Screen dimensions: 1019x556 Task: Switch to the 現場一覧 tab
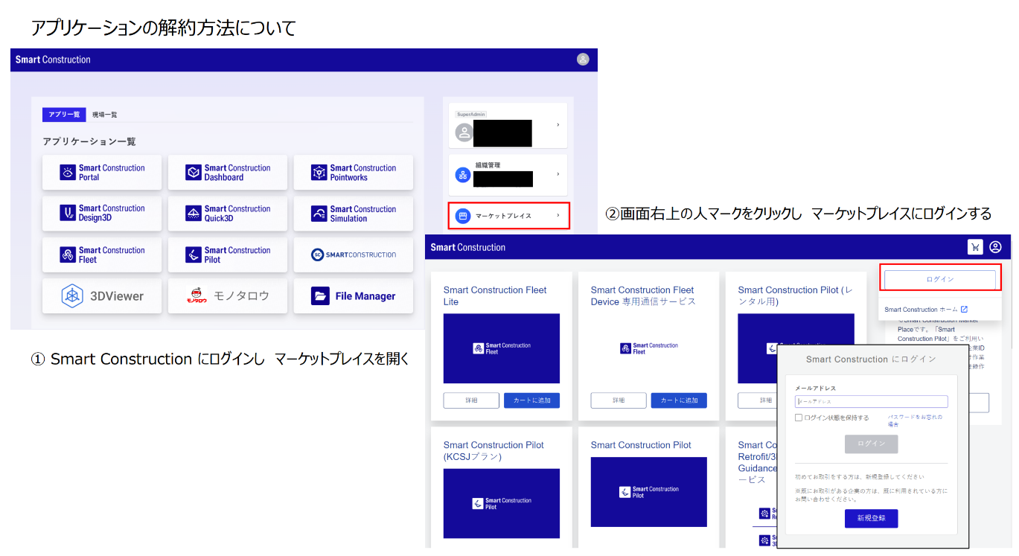pos(105,115)
